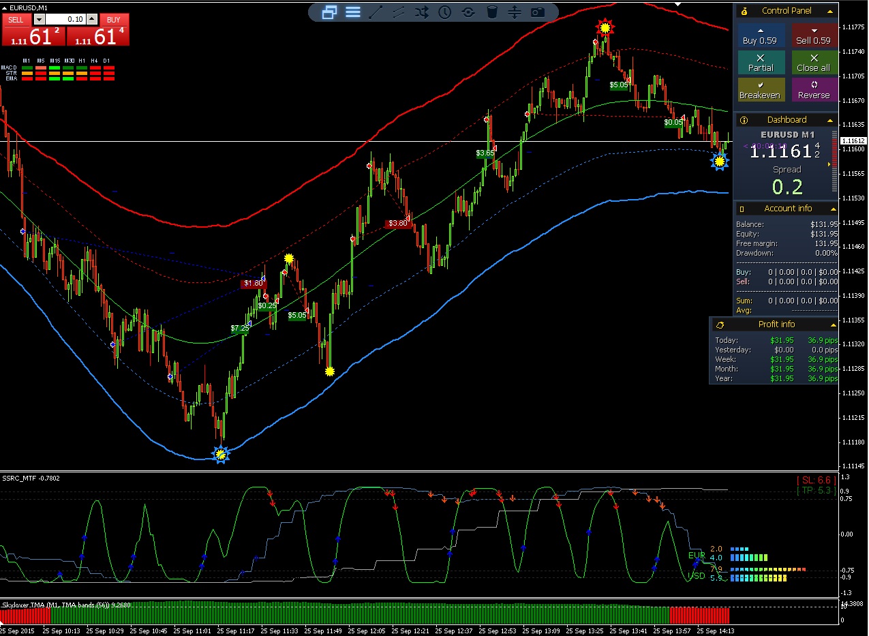Screen dimensions: 869x636
Task: Click the TP: 5.3 label in indicator window
Action: 816,490
